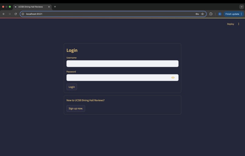Click the green macOS fullscreen button

10,7
